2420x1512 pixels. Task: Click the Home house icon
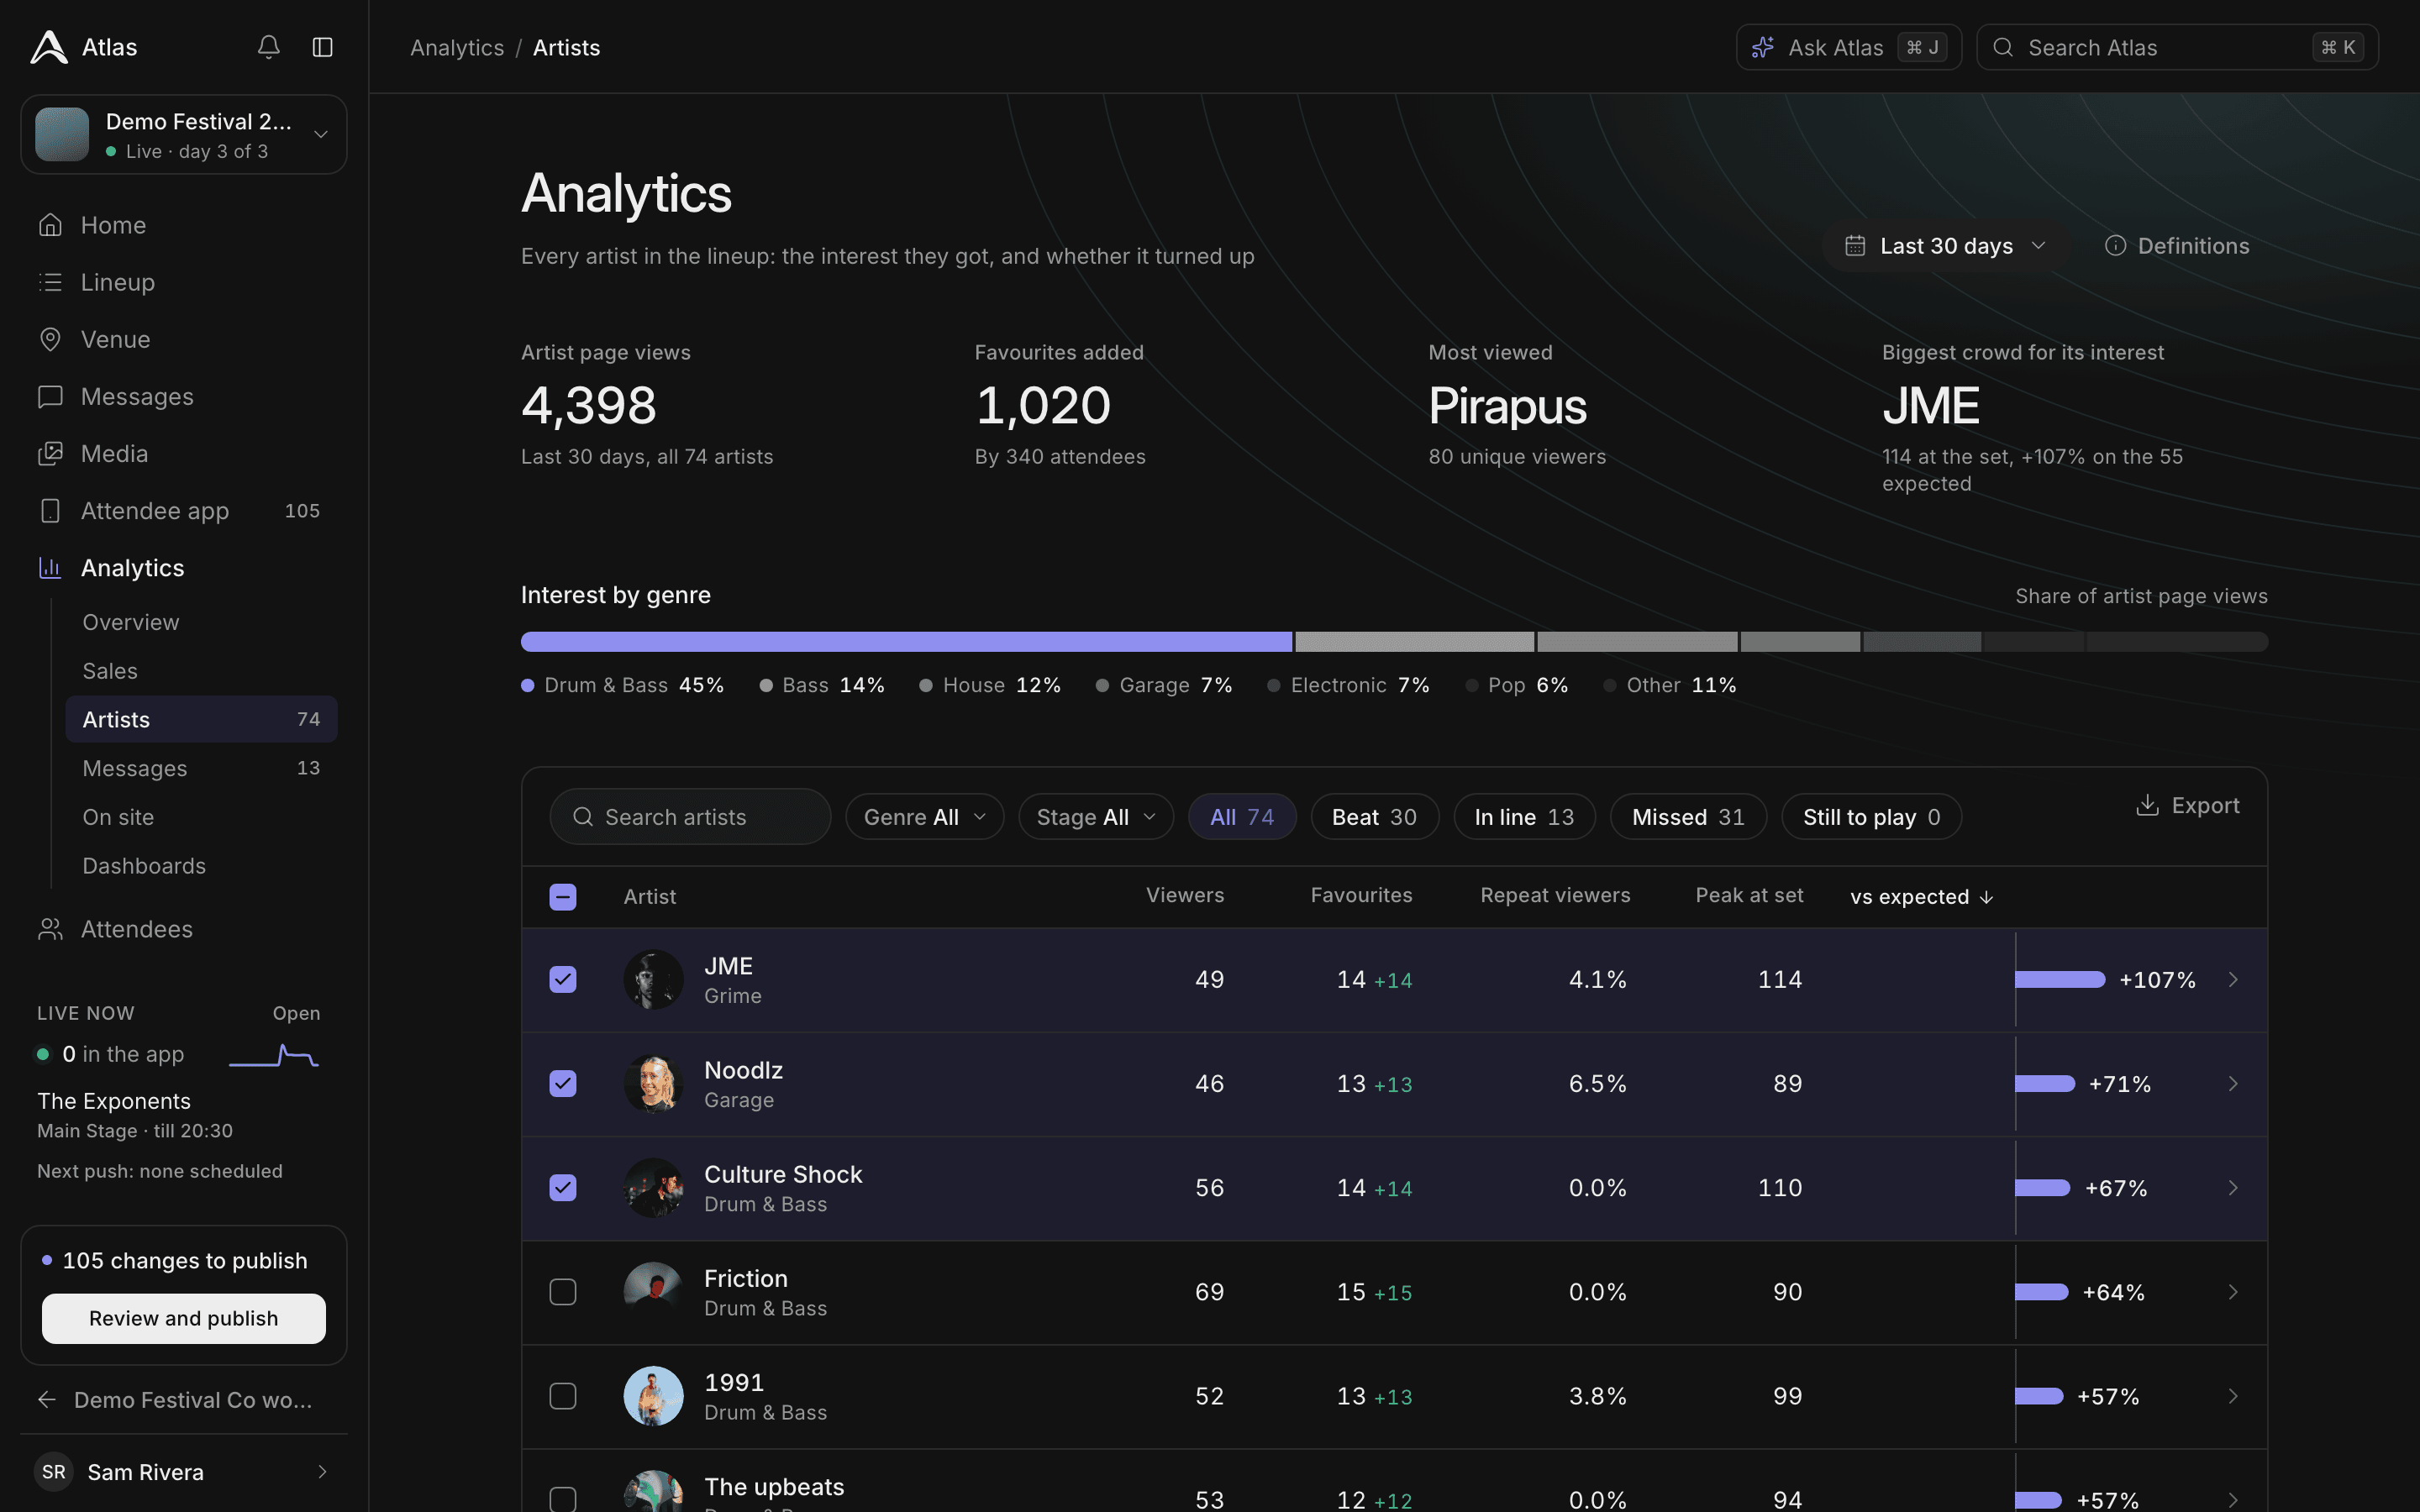[x=50, y=225]
